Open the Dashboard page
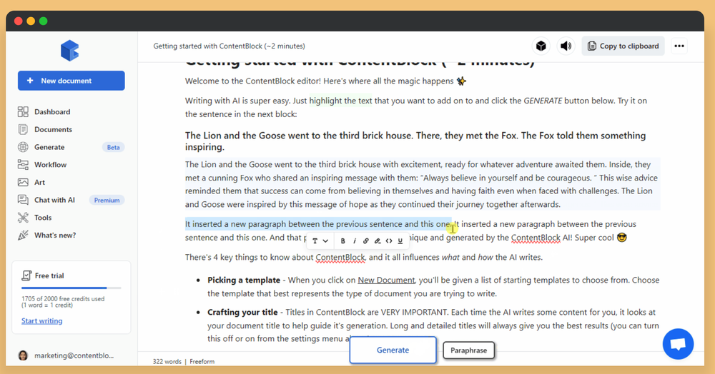The image size is (715, 374). (52, 112)
